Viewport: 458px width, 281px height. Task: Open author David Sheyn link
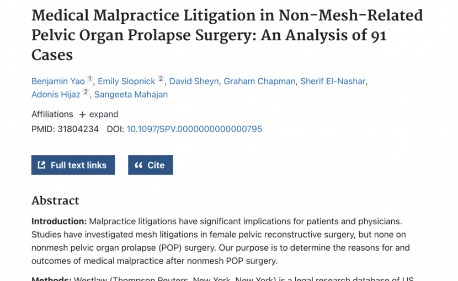point(194,81)
